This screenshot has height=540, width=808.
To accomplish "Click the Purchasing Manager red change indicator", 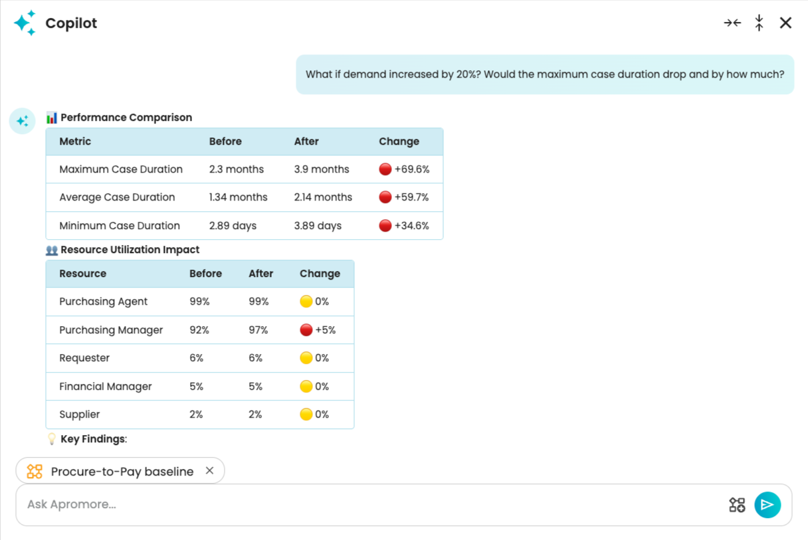I will tap(306, 330).
